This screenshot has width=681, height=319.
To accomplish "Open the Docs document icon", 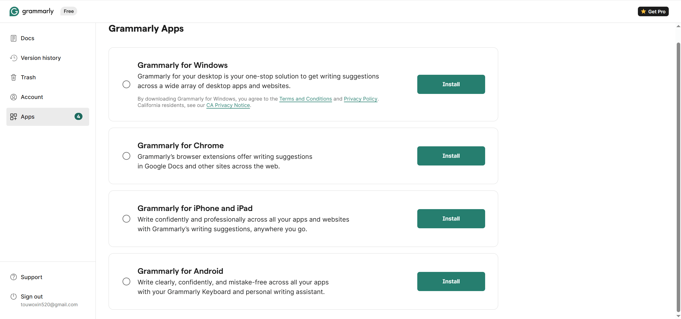I will (x=14, y=38).
